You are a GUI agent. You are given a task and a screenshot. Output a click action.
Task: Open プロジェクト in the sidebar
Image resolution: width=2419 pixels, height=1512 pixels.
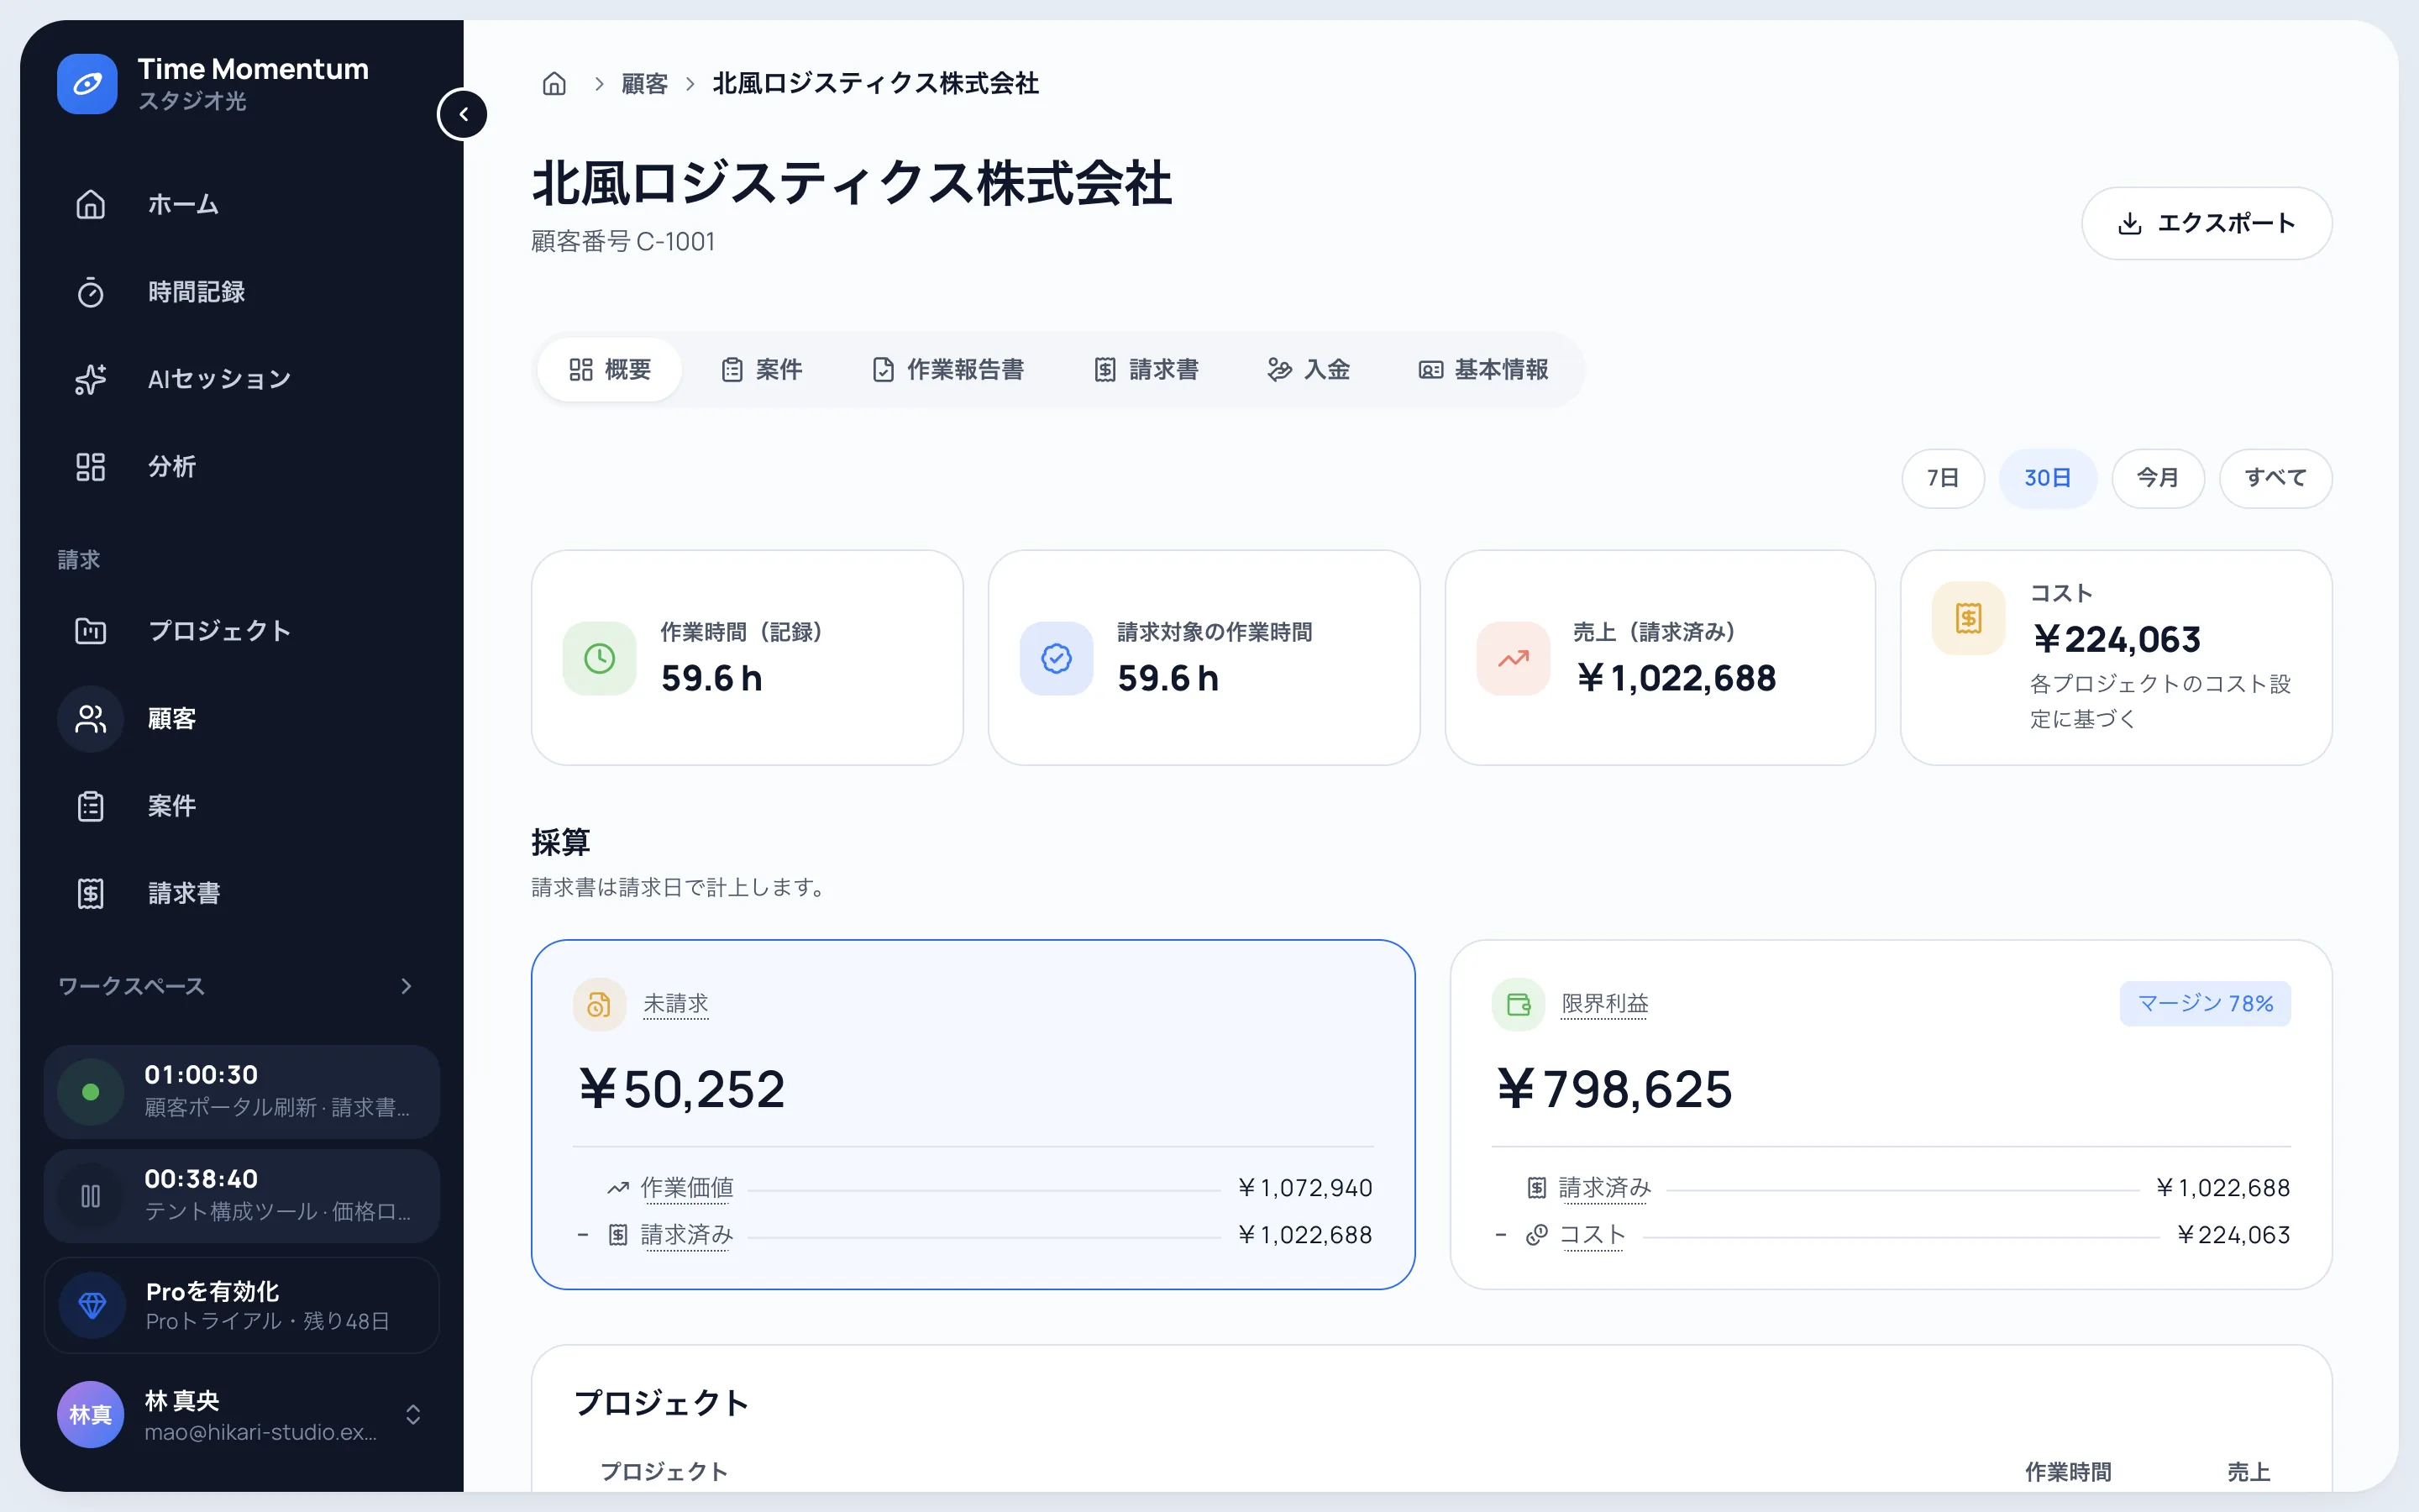click(x=242, y=631)
